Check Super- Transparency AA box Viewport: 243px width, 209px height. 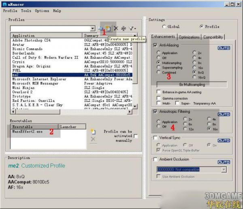click(x=177, y=103)
